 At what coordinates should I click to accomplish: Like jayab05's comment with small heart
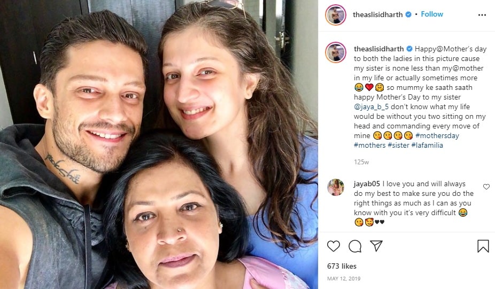click(486, 187)
